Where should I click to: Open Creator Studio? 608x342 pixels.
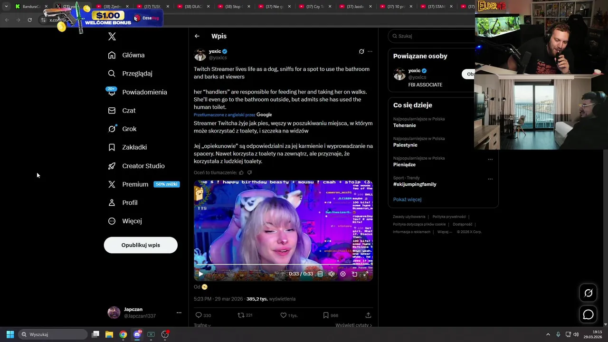pyautogui.click(x=136, y=166)
